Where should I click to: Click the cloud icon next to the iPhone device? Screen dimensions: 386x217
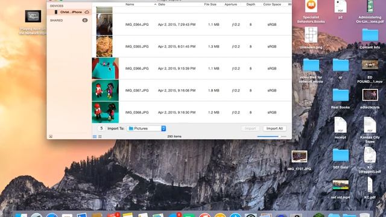pyautogui.click(x=87, y=12)
